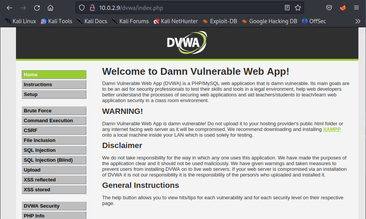Image resolution: width=366 pixels, height=219 pixels.
Task: Click the browser back arrow
Action: point(10,8)
